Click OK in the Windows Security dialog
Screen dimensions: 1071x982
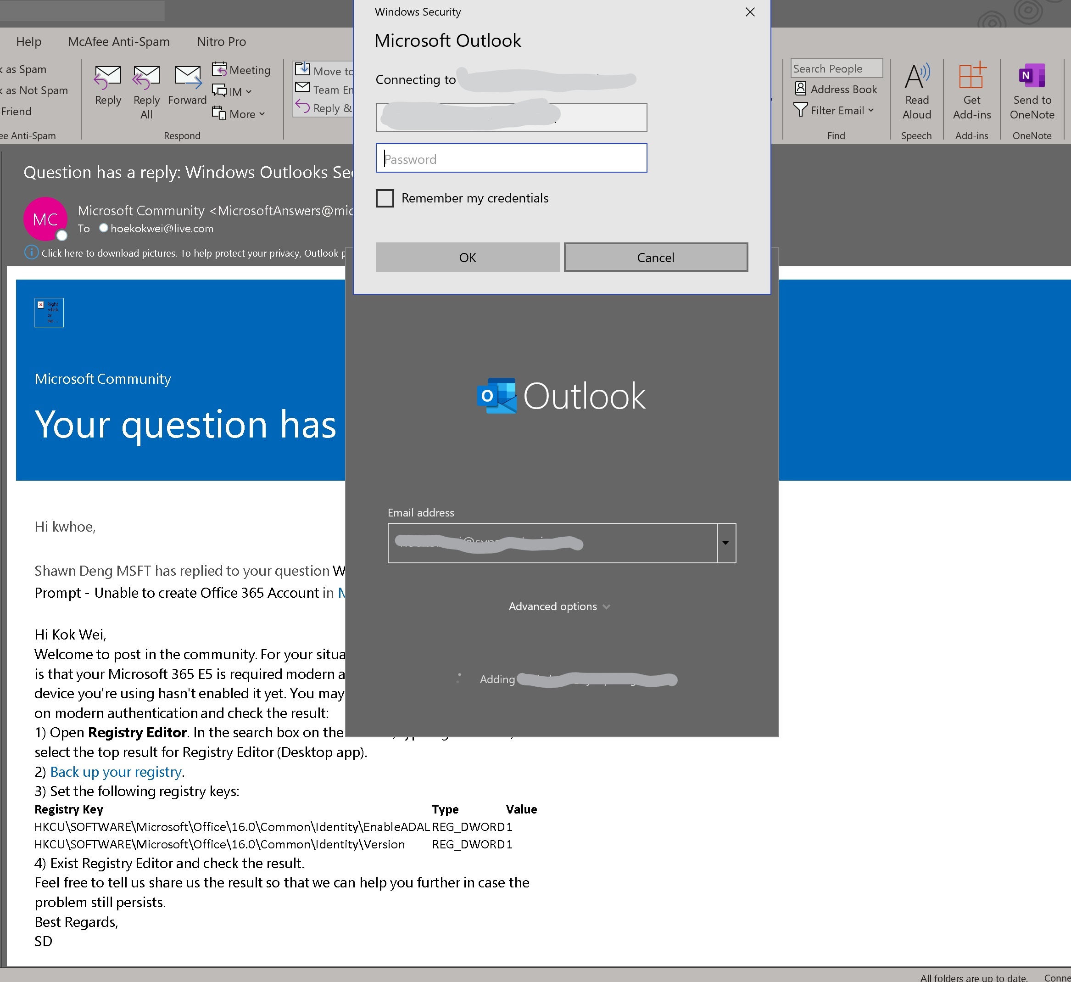tap(468, 257)
